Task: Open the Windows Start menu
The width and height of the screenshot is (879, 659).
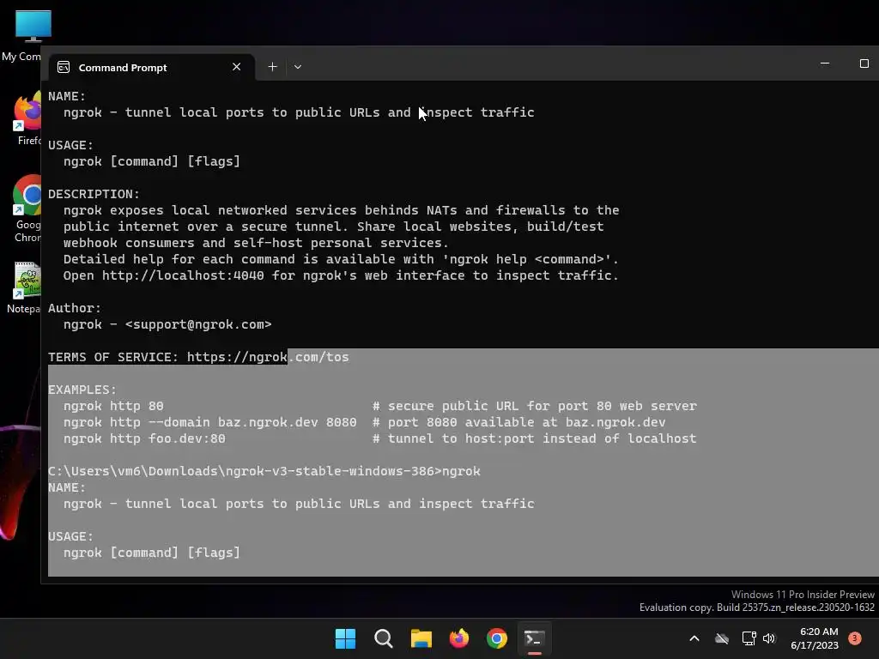Action: pos(345,638)
